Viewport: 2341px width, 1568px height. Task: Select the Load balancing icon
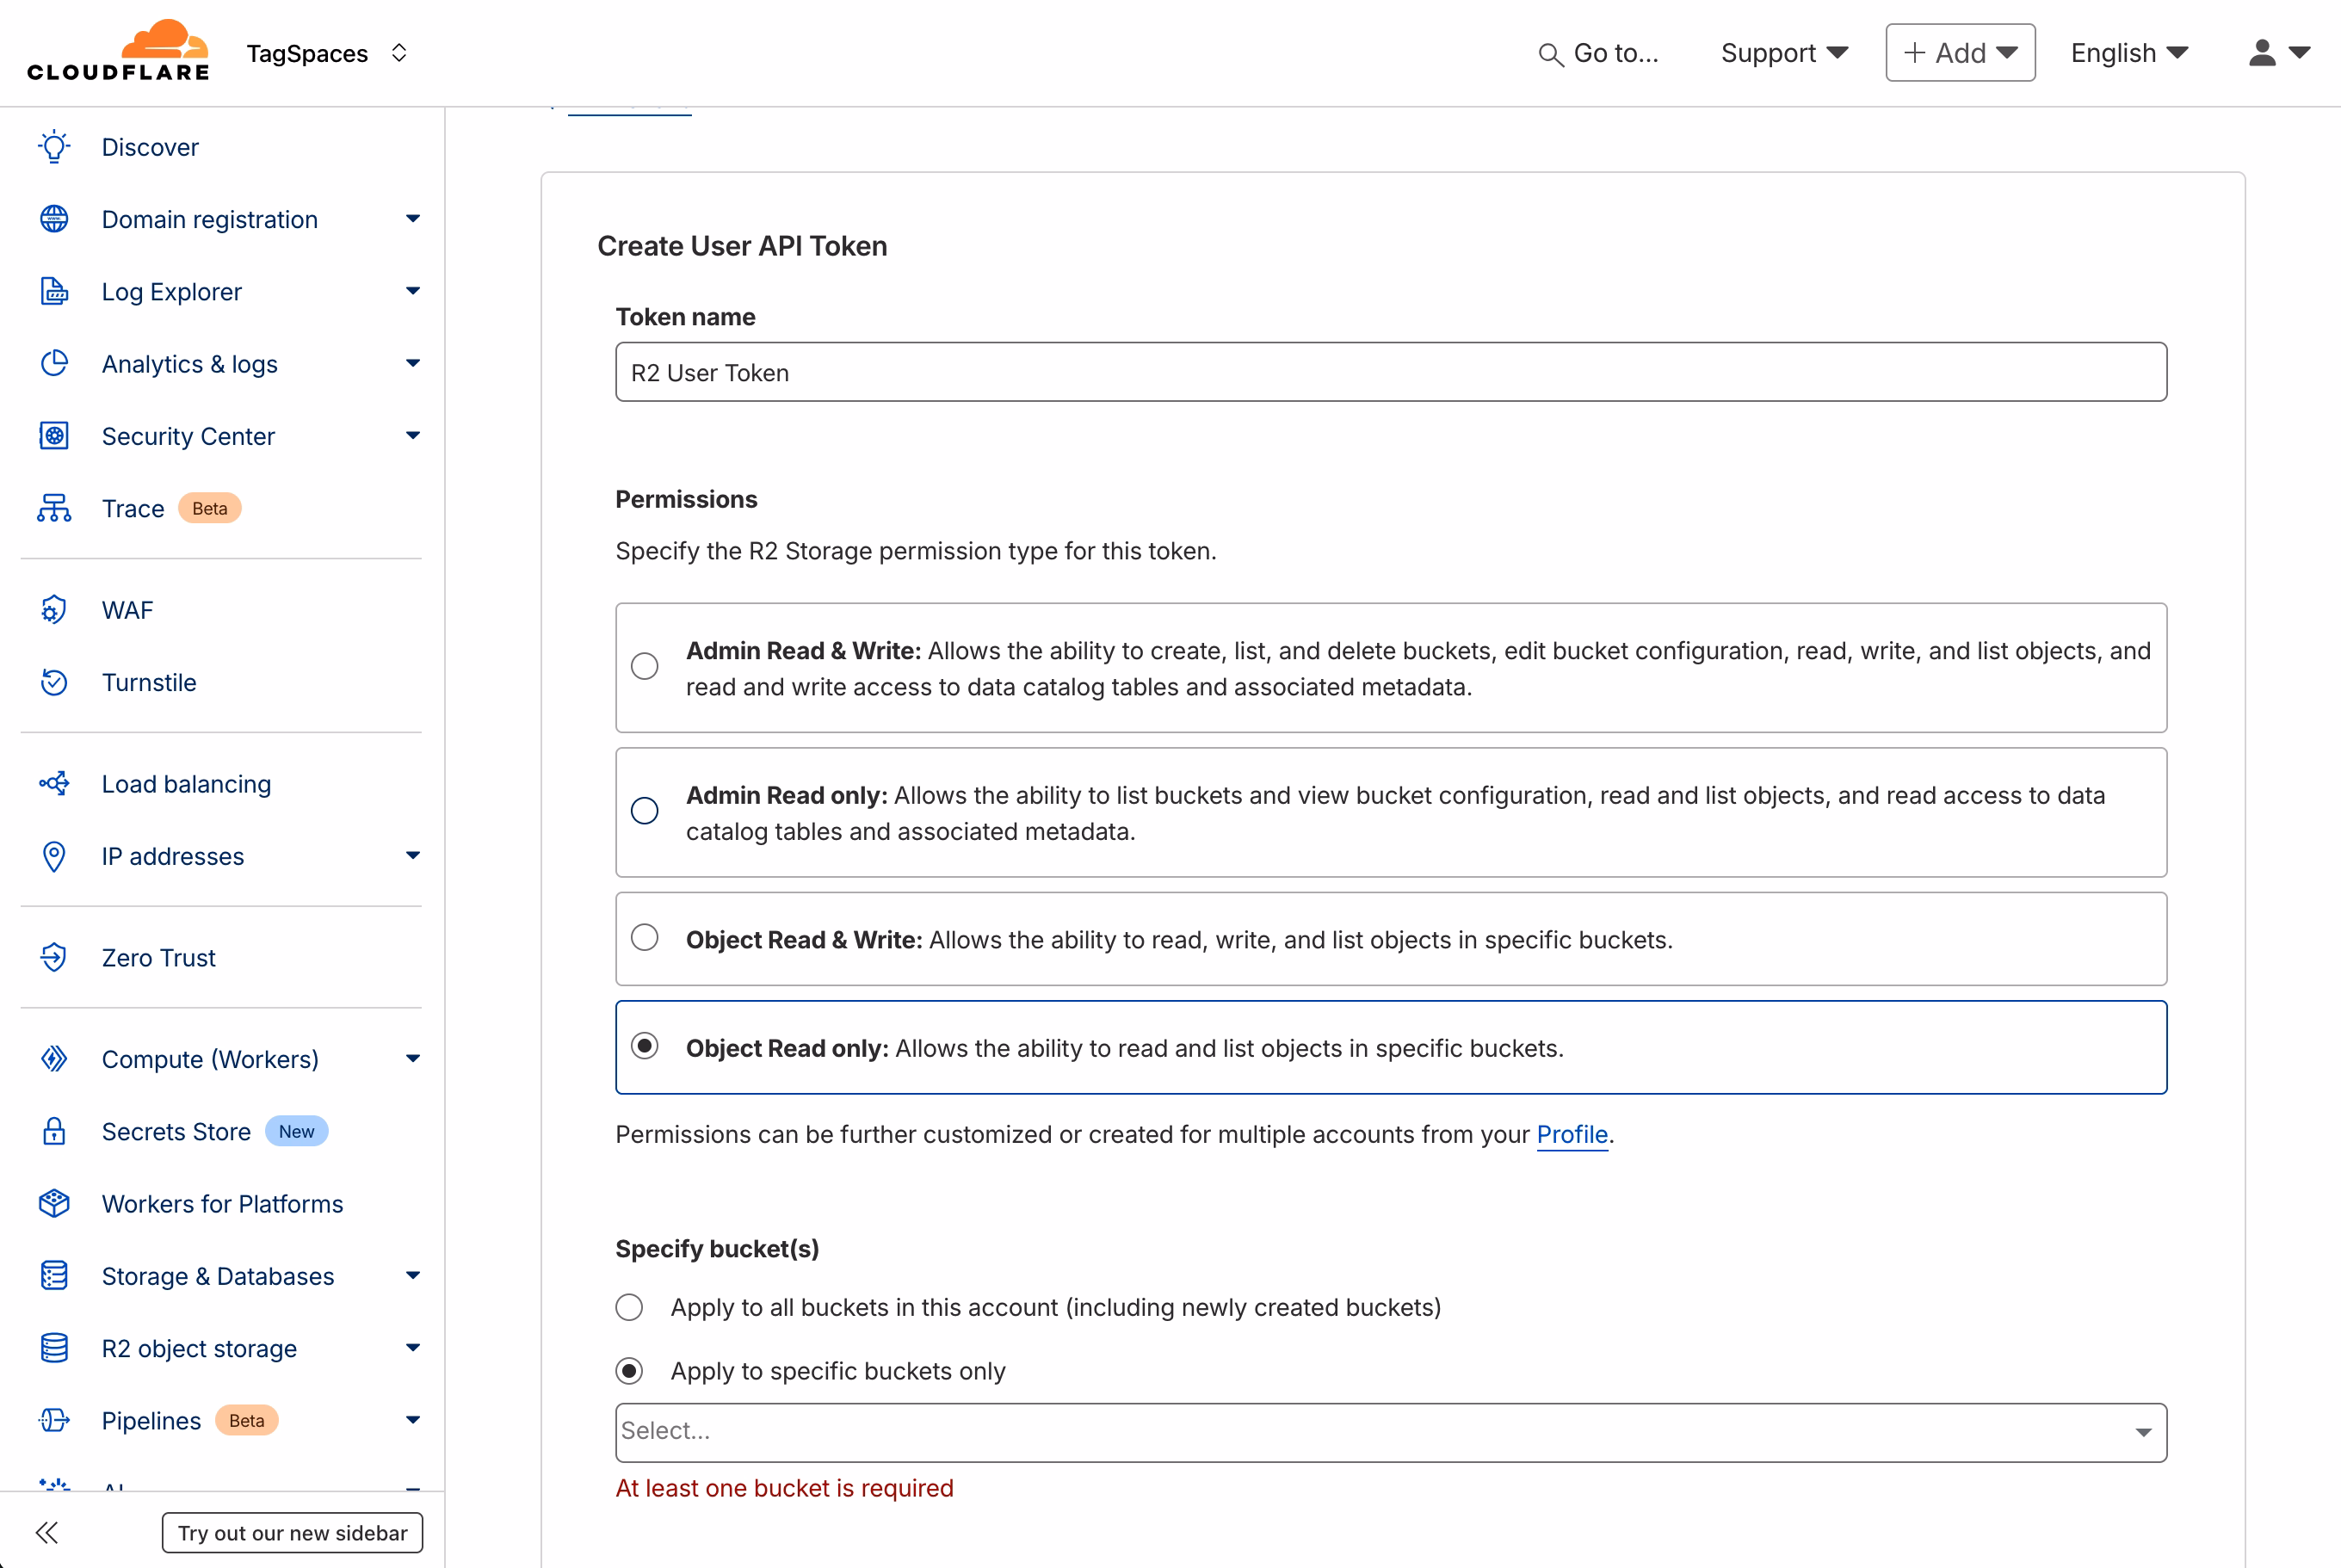[54, 784]
